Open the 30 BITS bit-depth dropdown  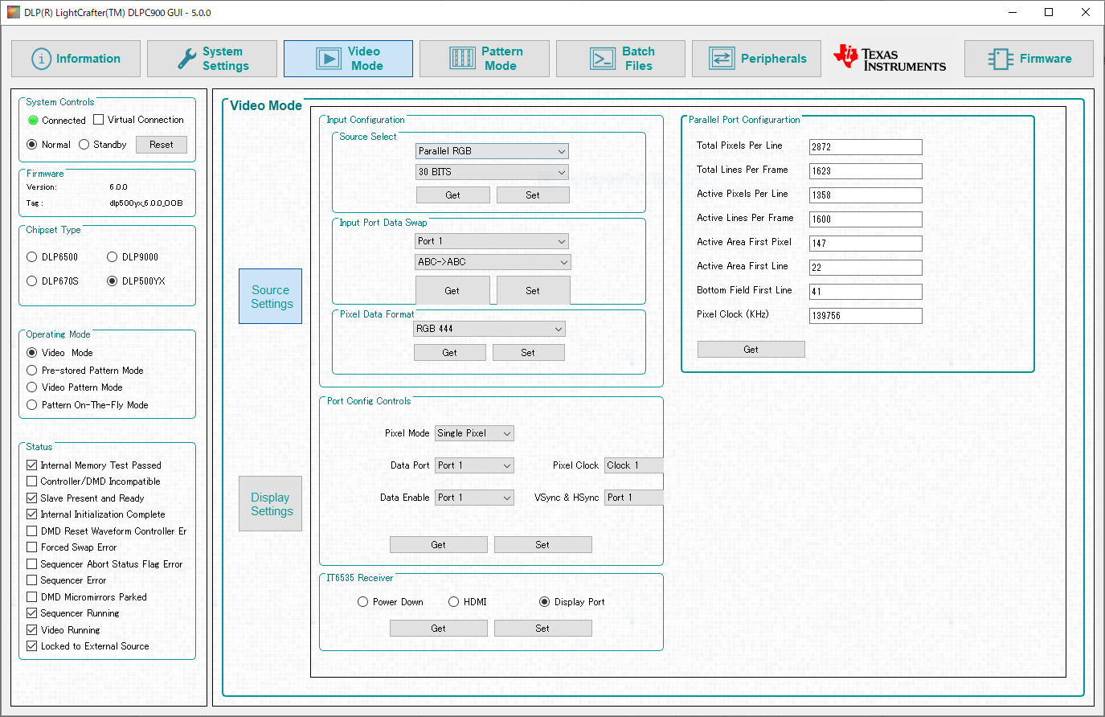click(x=492, y=172)
